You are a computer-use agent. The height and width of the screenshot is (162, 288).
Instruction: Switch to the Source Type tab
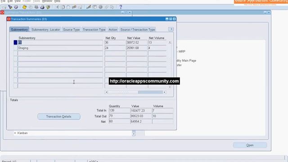click(72, 30)
